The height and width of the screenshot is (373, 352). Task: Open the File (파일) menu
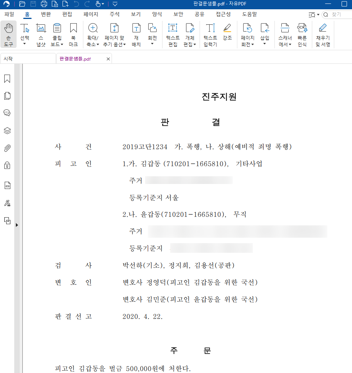9,14
